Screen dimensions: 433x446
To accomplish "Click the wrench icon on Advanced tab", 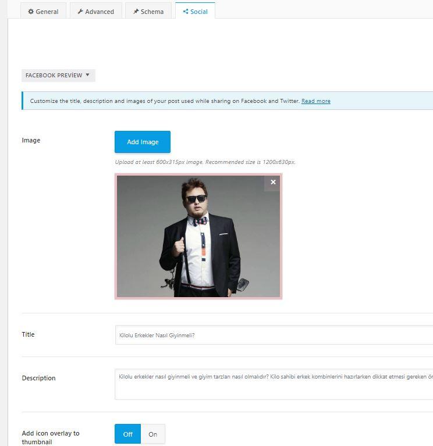I will [x=80, y=12].
